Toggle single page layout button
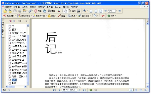Screen dimensions: 151x94 [x=131, y=90]
